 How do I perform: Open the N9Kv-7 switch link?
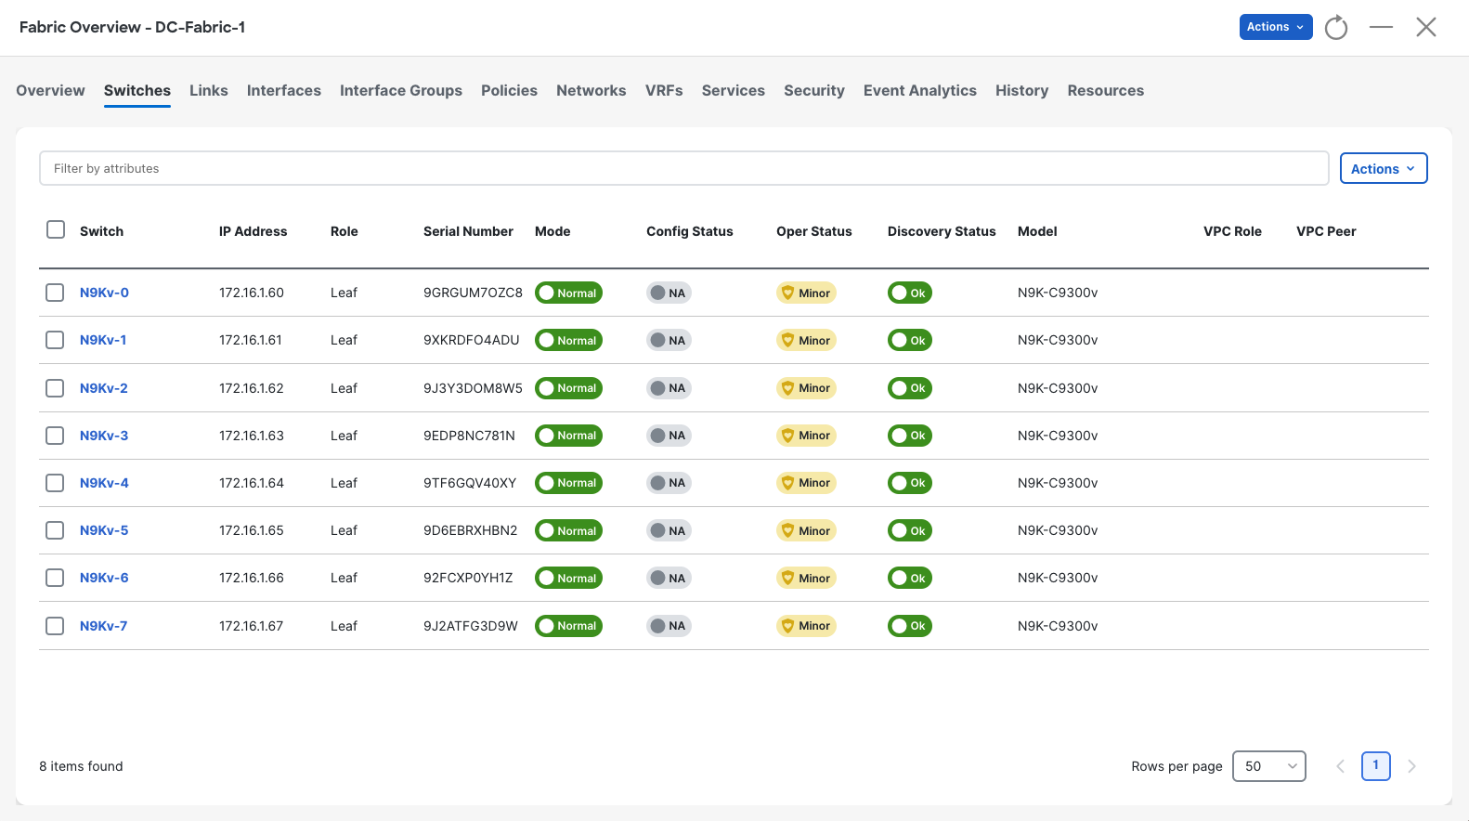(104, 626)
